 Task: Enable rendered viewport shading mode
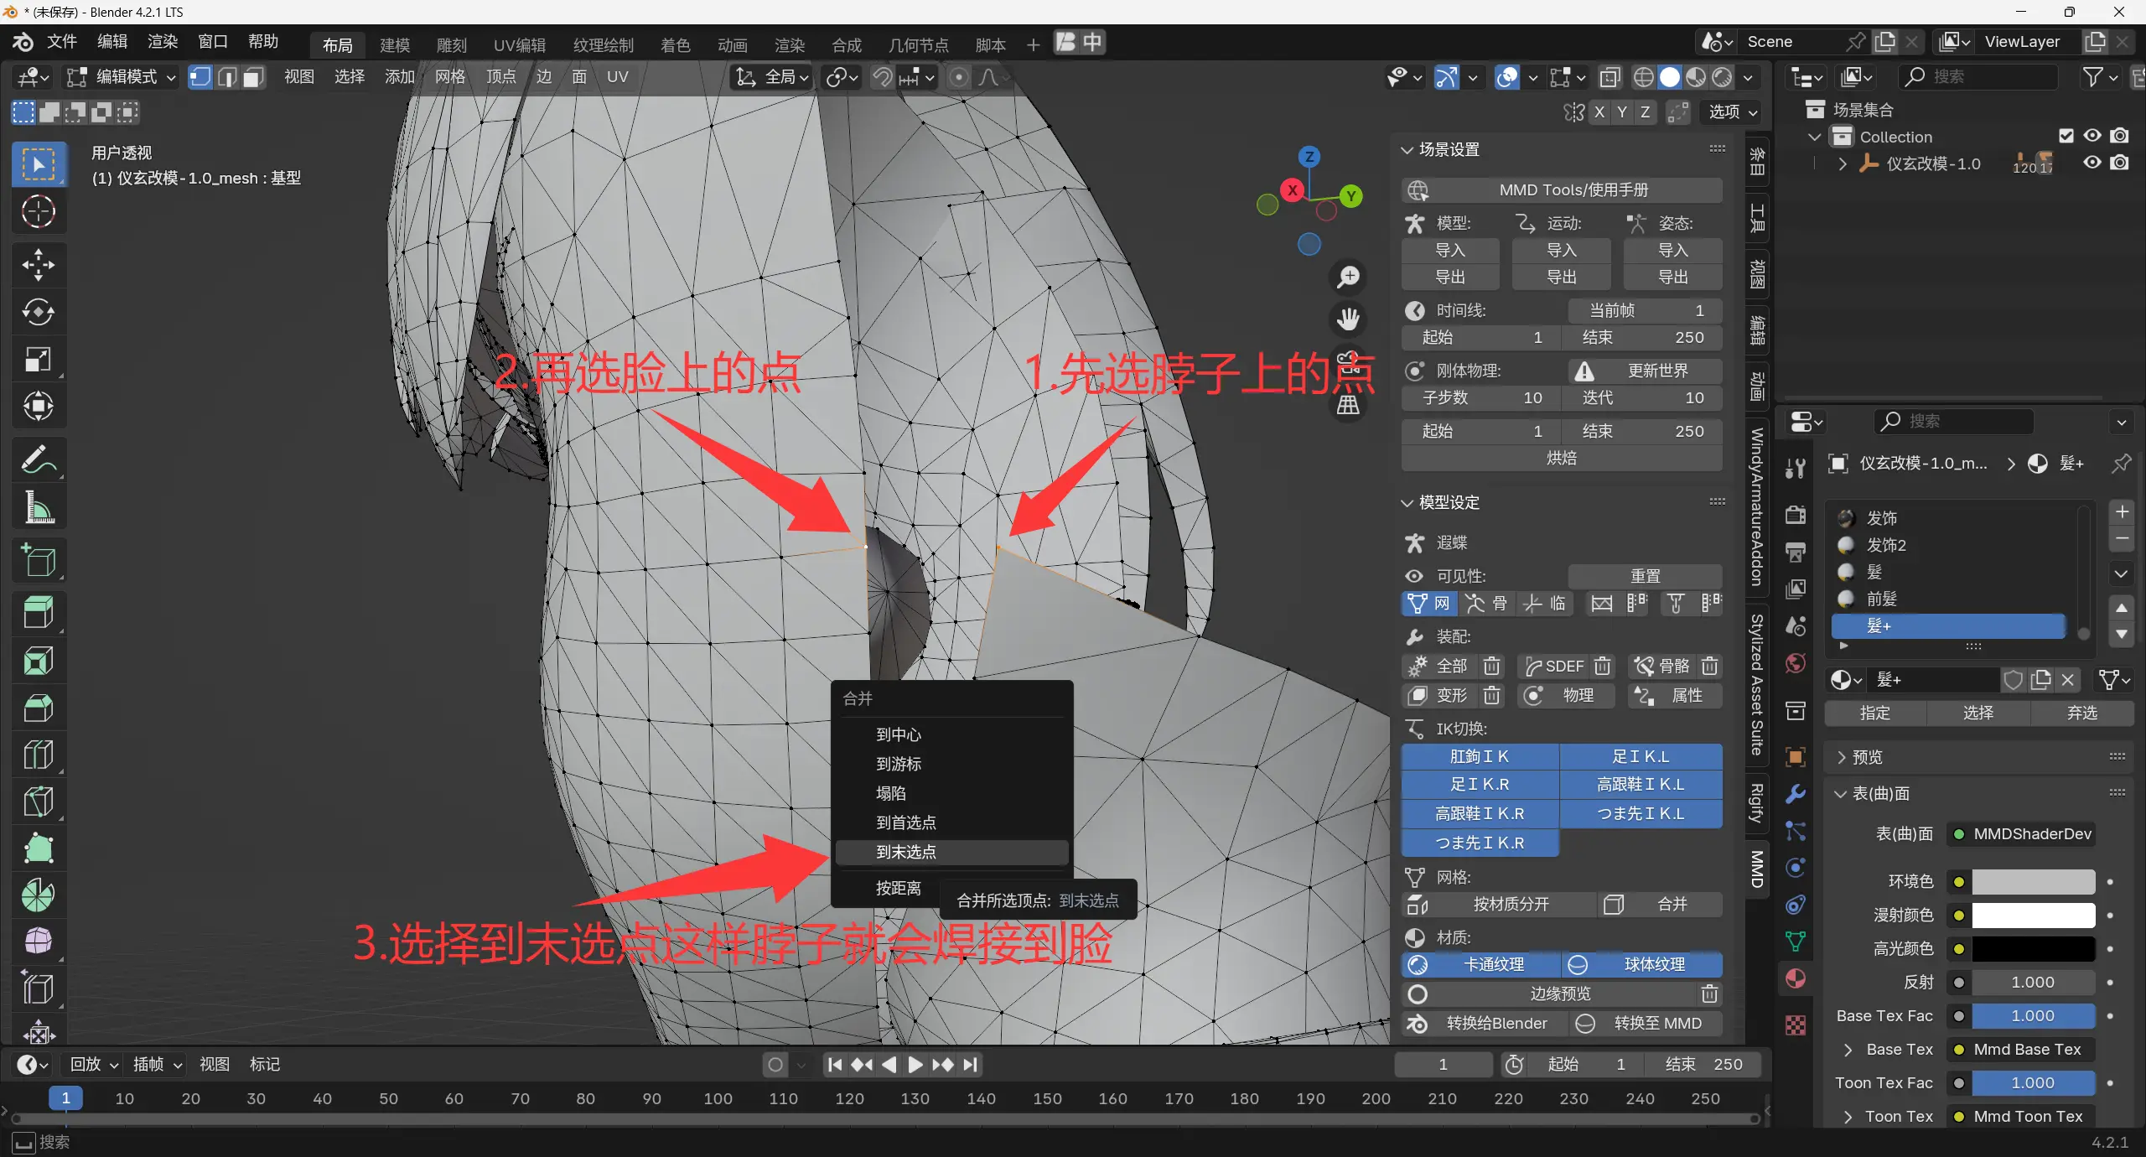(1722, 77)
